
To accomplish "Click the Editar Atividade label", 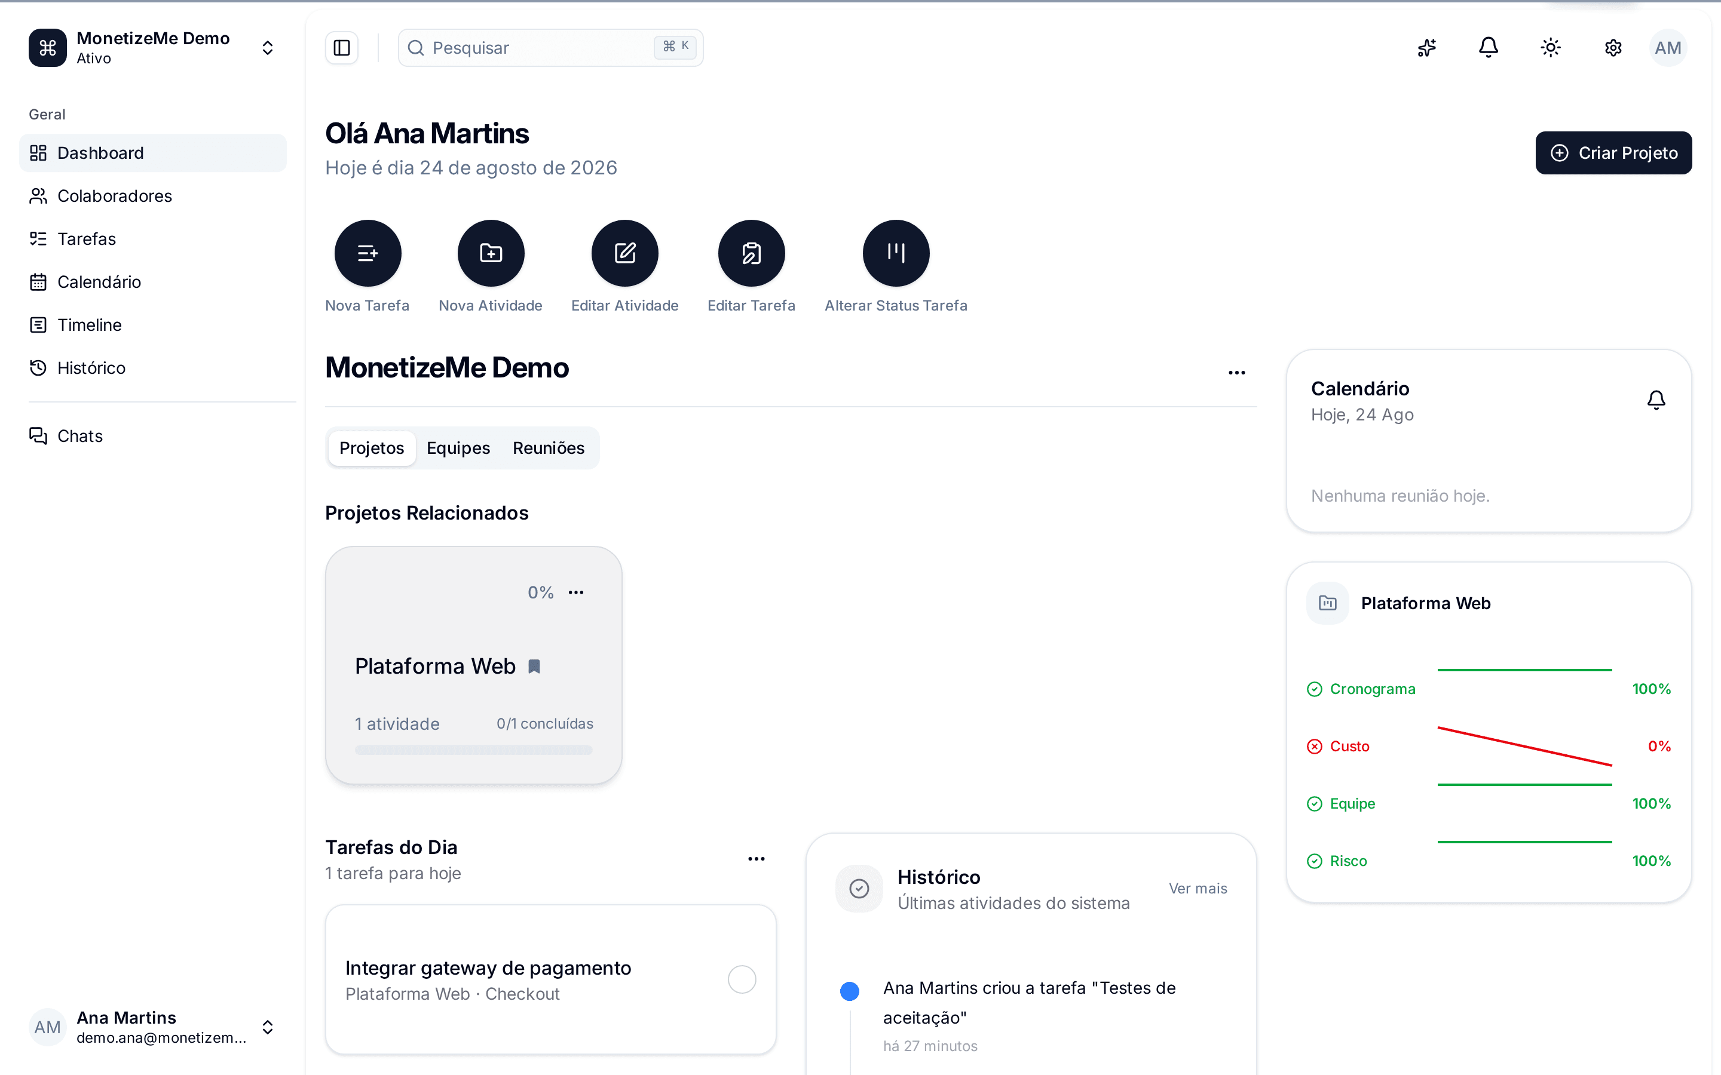I will (624, 305).
